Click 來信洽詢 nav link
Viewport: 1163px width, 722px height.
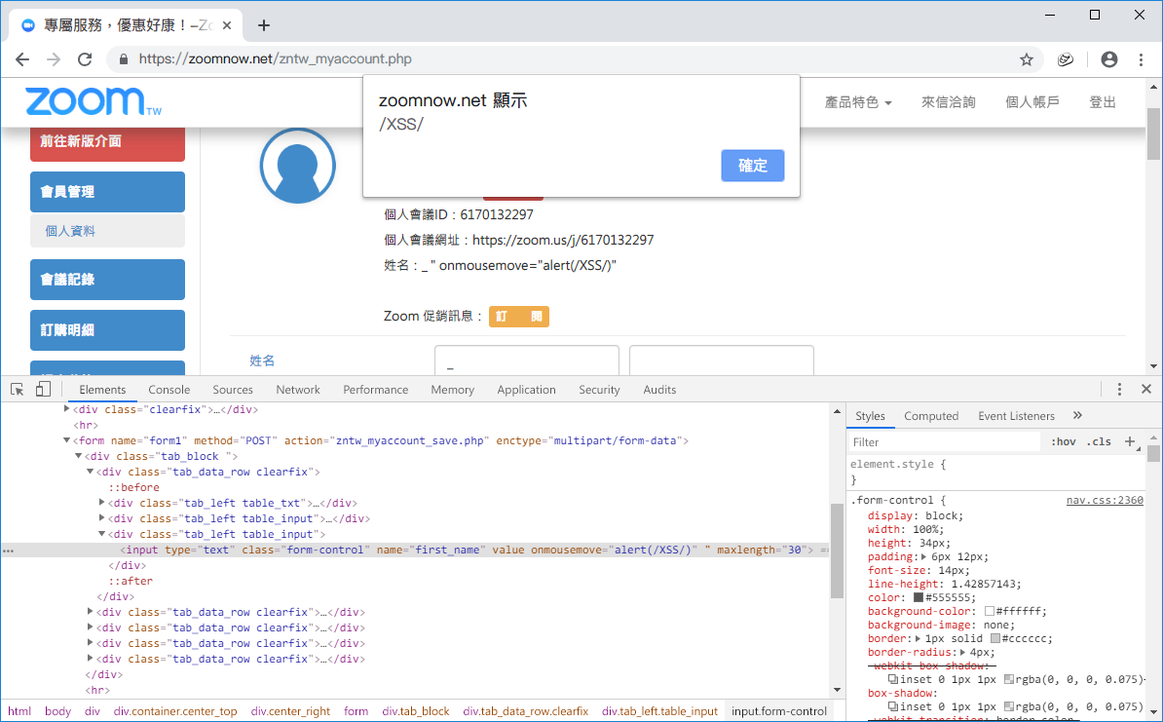948,102
